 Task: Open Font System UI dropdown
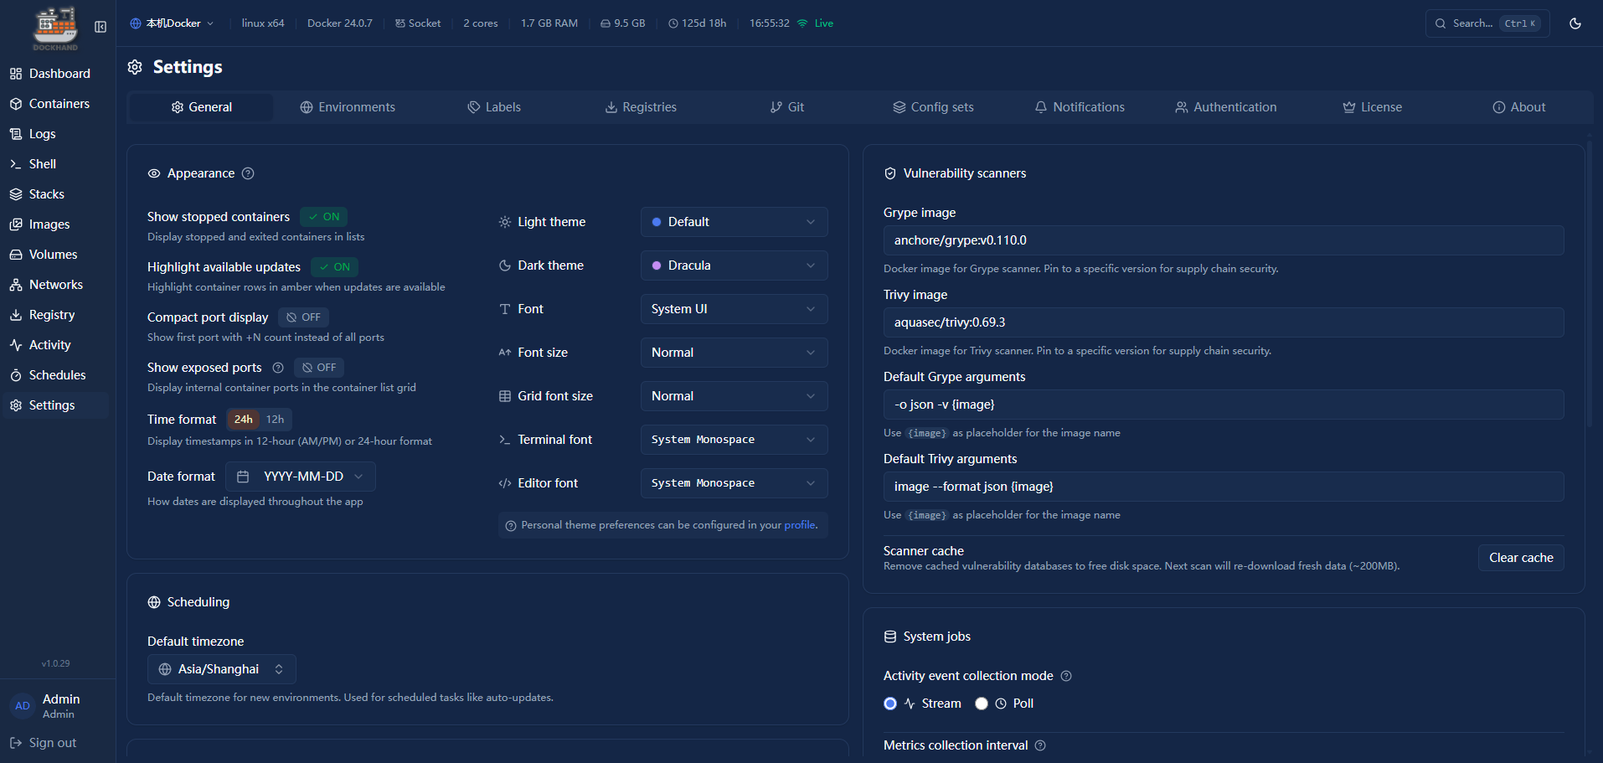pyautogui.click(x=734, y=309)
